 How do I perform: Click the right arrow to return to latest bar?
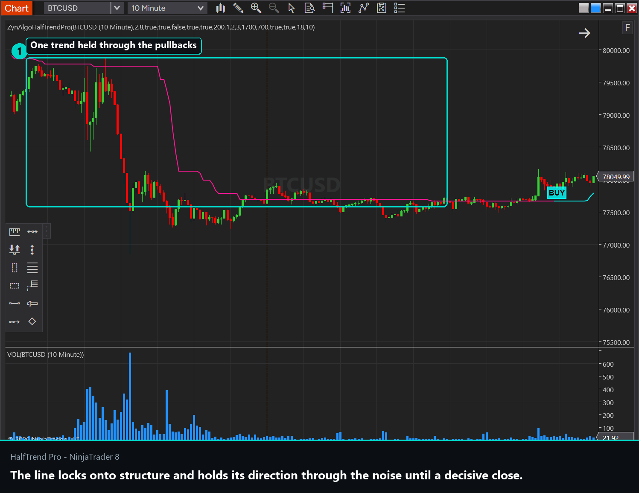point(584,33)
